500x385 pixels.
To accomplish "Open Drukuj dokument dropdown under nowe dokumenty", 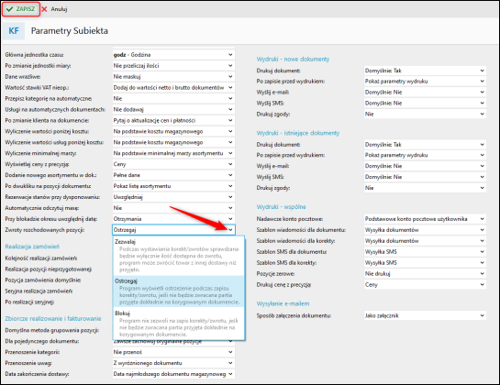I will [425, 71].
